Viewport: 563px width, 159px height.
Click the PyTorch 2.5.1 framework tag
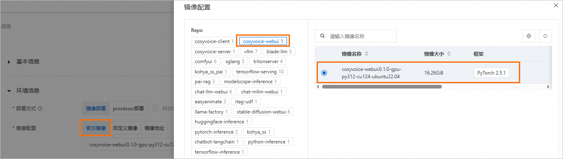tap(492, 73)
